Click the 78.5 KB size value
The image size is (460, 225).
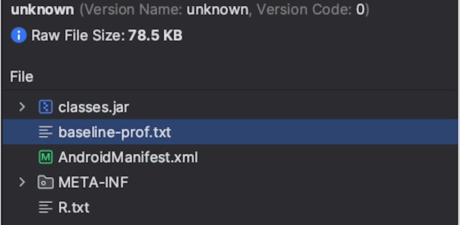click(155, 36)
